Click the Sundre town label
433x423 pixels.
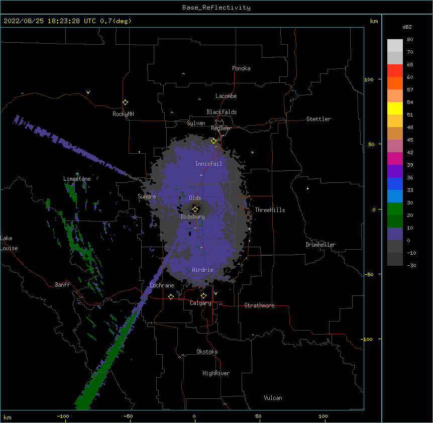coord(147,196)
